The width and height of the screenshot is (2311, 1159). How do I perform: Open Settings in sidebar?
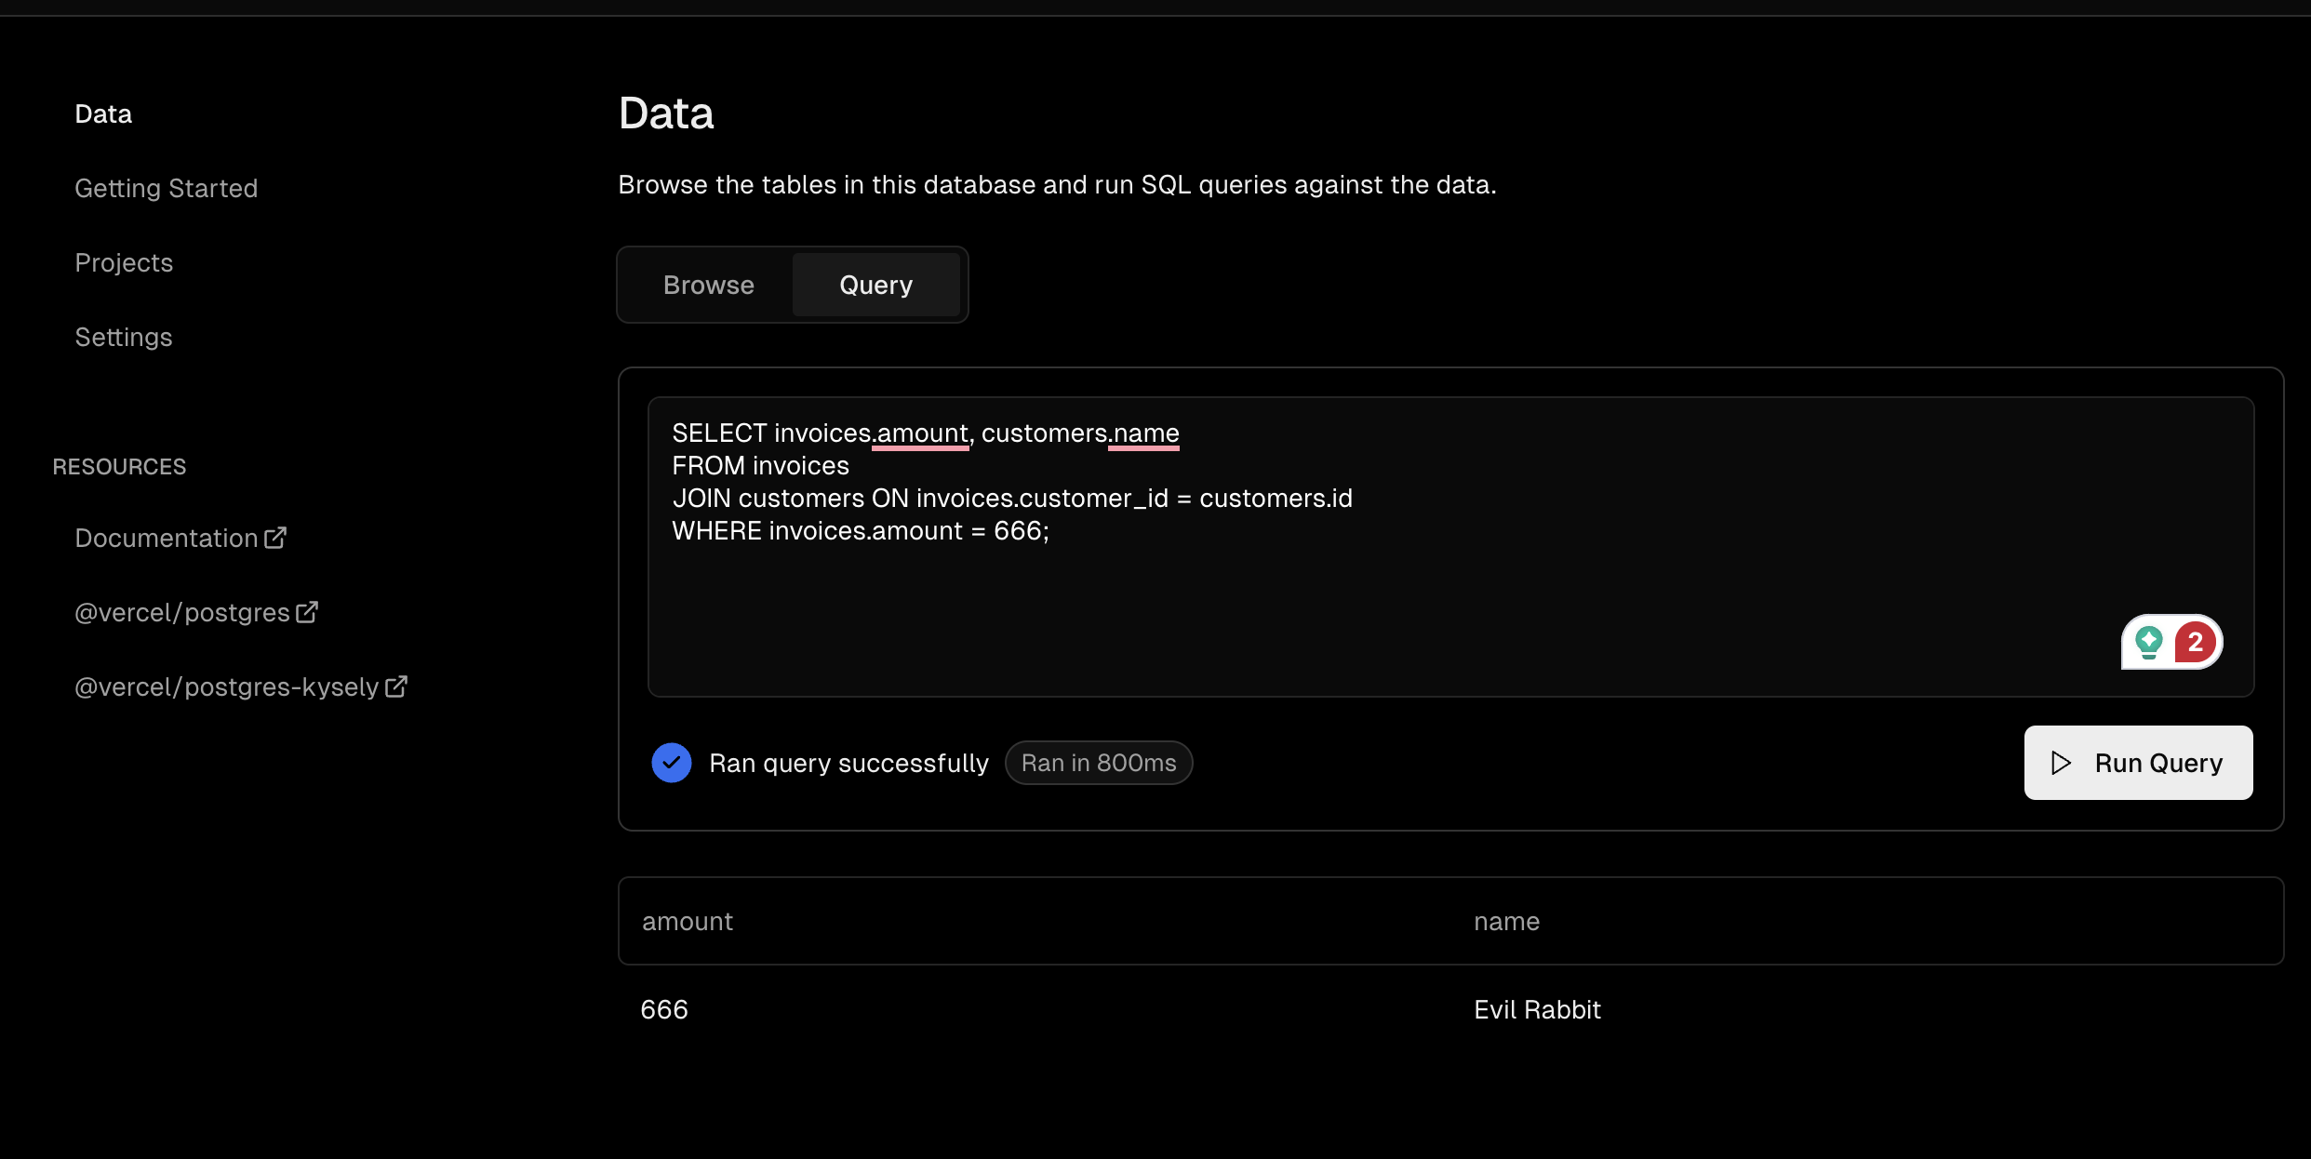(124, 337)
